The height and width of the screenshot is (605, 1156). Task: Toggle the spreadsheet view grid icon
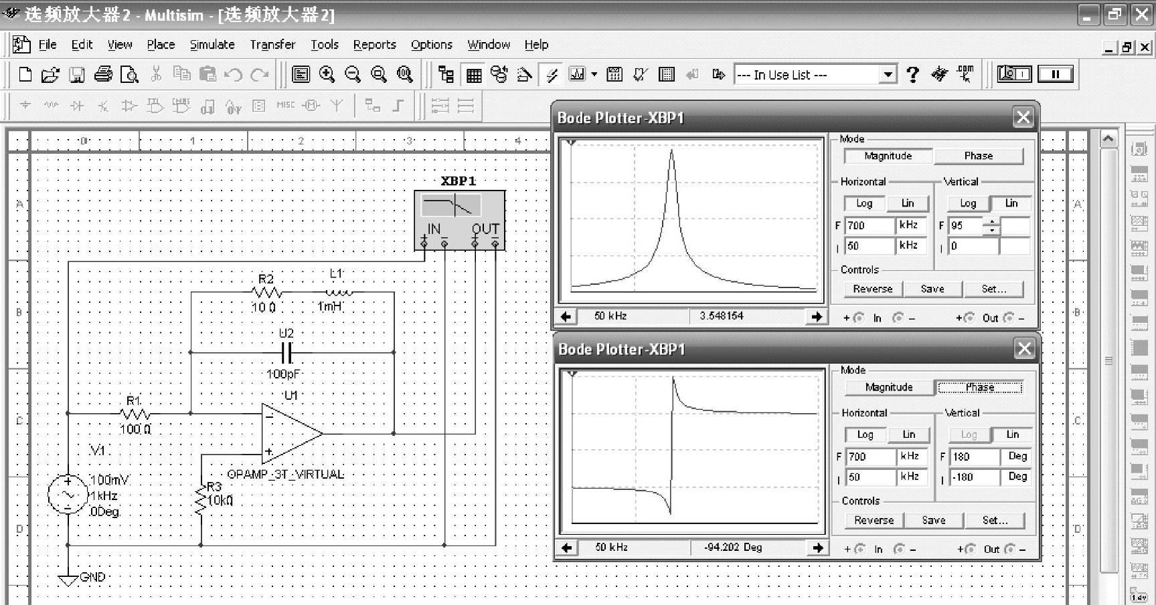(474, 75)
